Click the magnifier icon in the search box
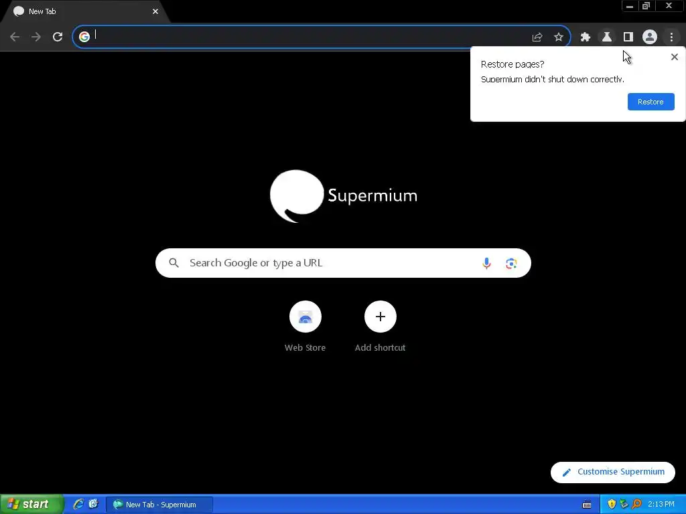 tap(174, 263)
